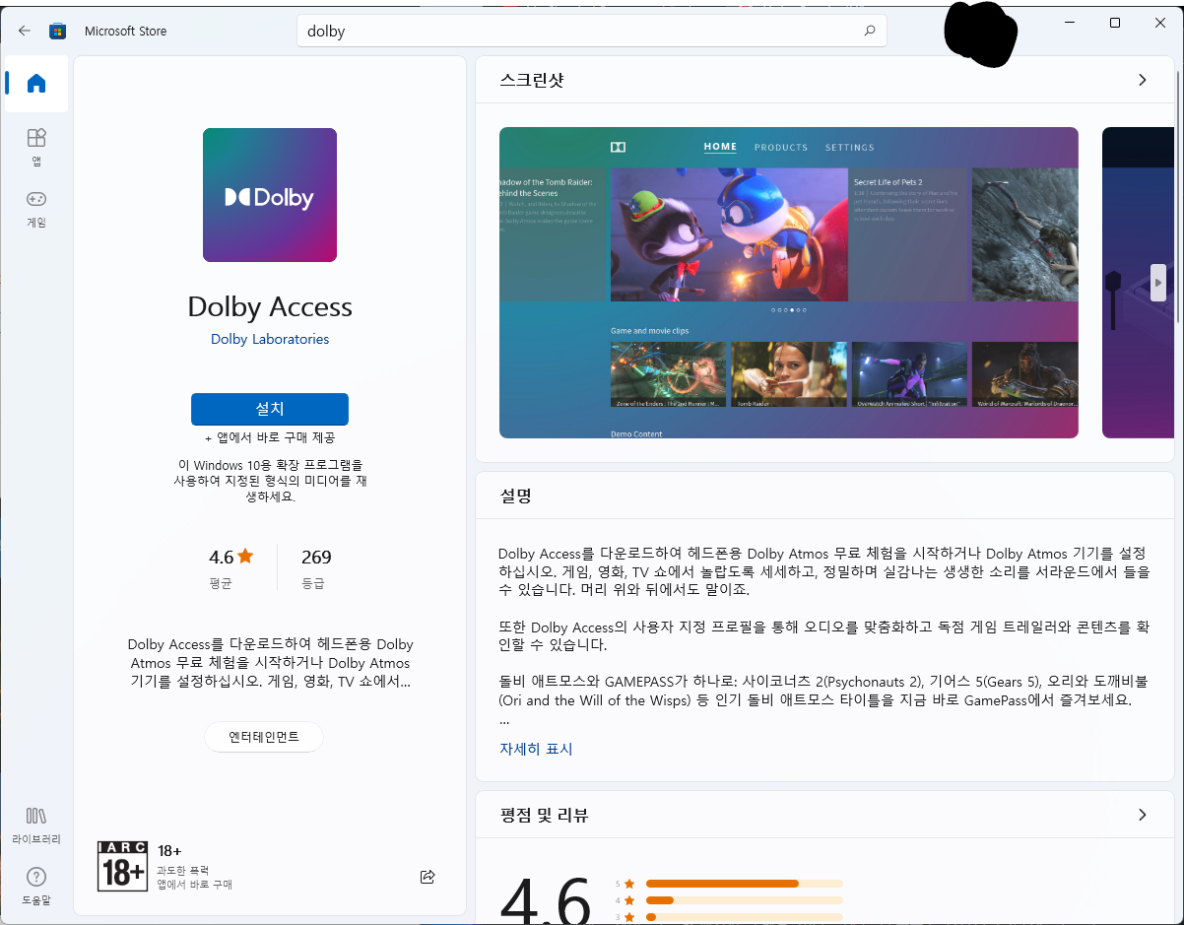Click the 스크린샷 heading text

coord(532,80)
